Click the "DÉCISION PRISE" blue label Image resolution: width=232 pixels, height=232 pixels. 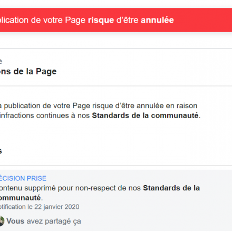(x=23, y=178)
